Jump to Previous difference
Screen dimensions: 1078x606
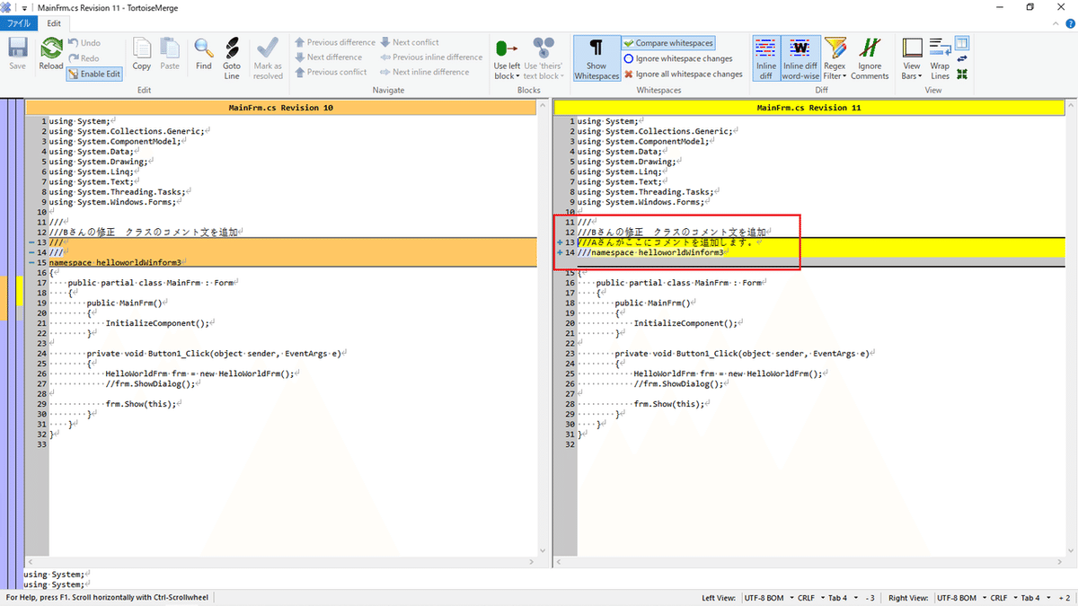pos(335,42)
